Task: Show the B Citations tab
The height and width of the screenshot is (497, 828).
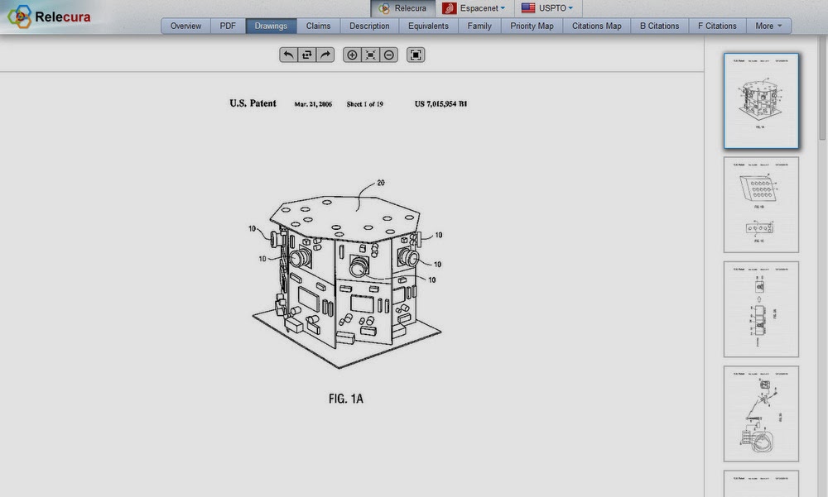Action: pyautogui.click(x=660, y=26)
